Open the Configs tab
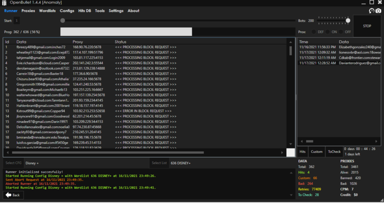 pyautogui.click(x=67, y=11)
